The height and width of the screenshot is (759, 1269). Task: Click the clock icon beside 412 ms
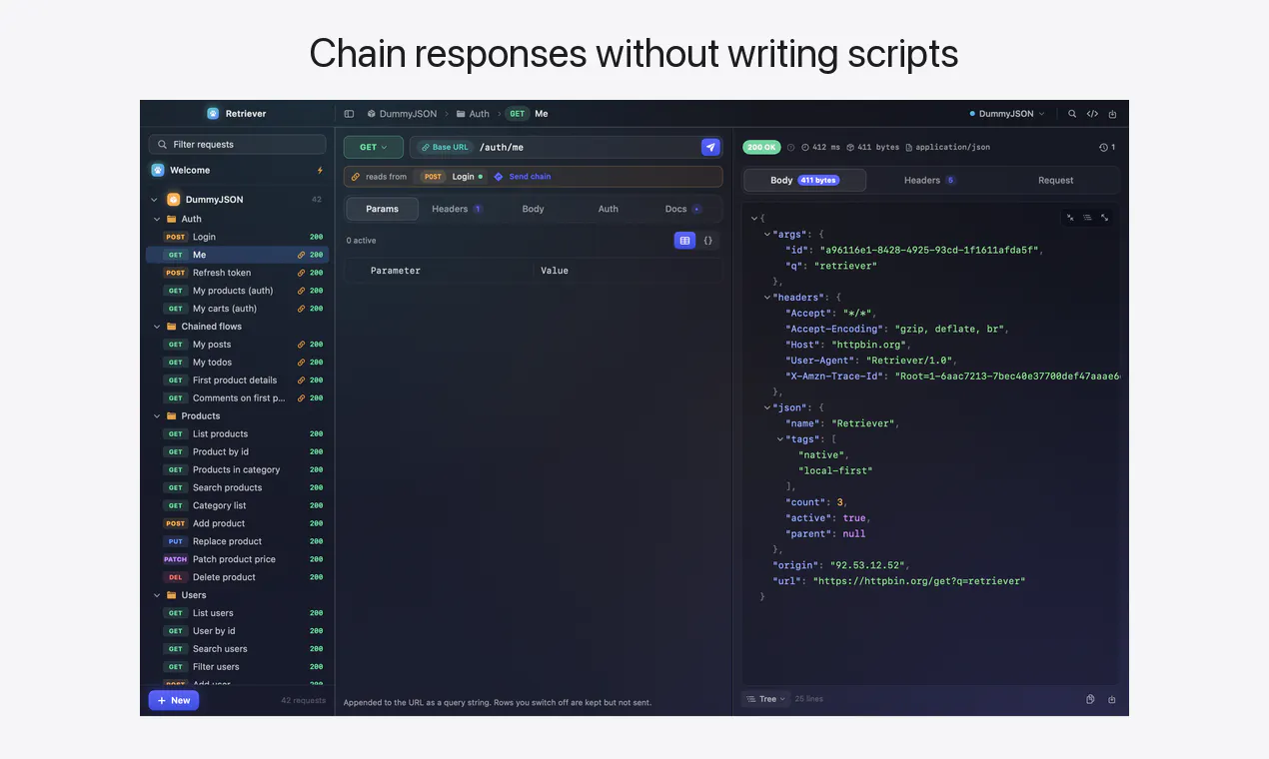point(805,147)
